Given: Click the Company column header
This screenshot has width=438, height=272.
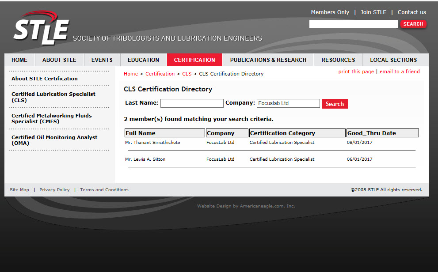Looking at the screenshot, I should (x=227, y=133).
